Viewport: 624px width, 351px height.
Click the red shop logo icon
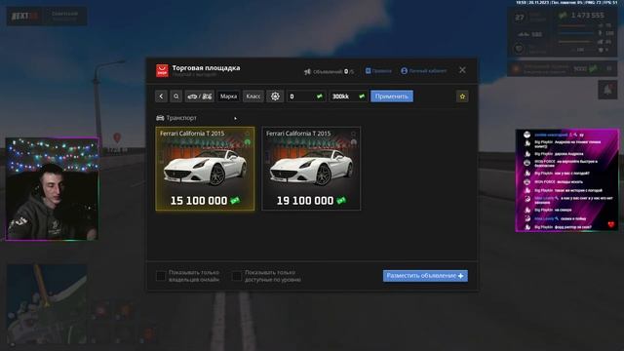coord(162,70)
